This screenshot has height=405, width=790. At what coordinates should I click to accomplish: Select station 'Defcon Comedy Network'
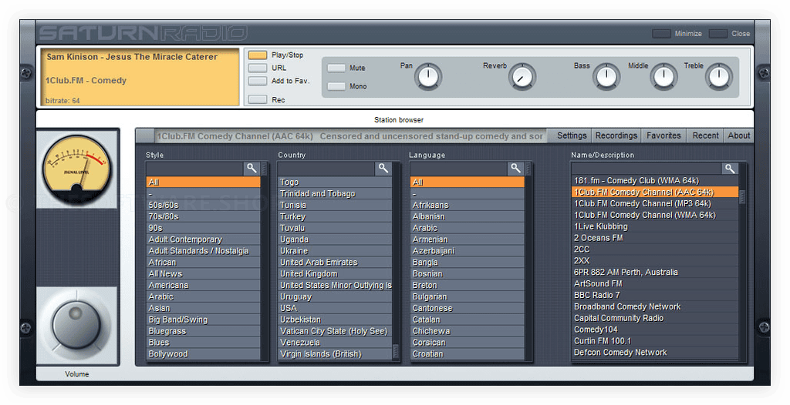click(x=655, y=352)
